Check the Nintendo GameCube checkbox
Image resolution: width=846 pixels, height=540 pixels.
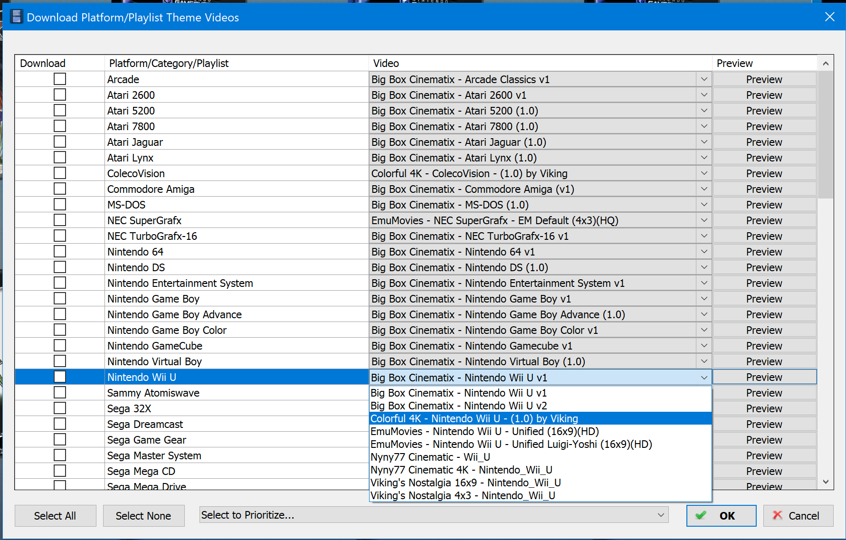pos(60,345)
